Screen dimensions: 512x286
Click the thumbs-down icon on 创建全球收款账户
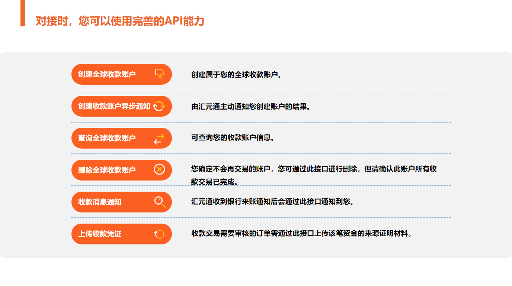(159, 74)
